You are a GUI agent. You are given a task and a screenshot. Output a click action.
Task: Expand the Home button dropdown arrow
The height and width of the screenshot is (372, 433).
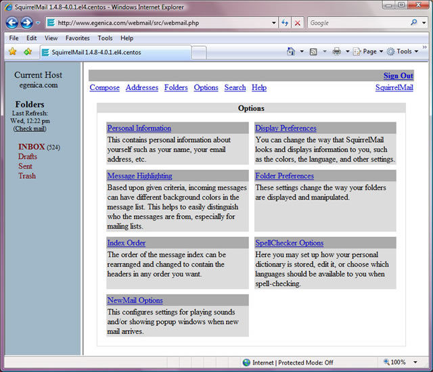tap(302, 51)
